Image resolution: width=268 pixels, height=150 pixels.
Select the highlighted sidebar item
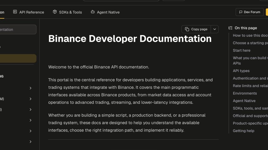[x=18, y=58]
